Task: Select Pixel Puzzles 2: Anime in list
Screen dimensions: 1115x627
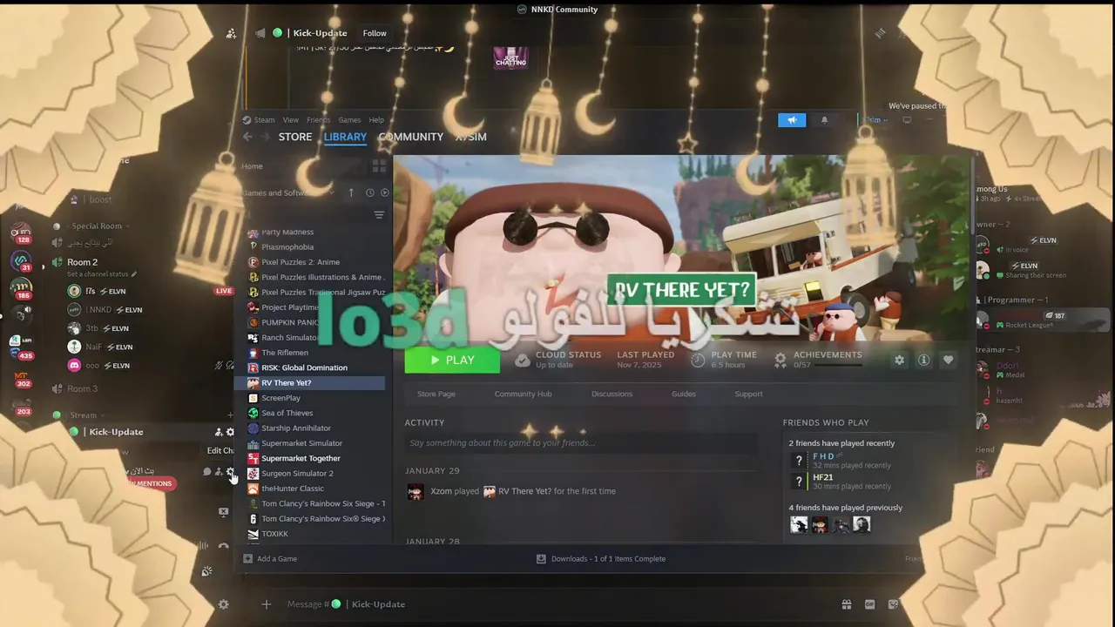Action: coord(301,262)
